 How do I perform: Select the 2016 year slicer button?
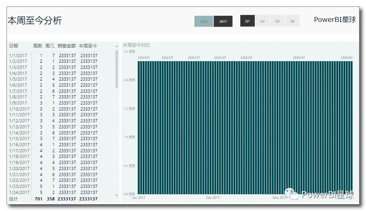click(x=204, y=21)
